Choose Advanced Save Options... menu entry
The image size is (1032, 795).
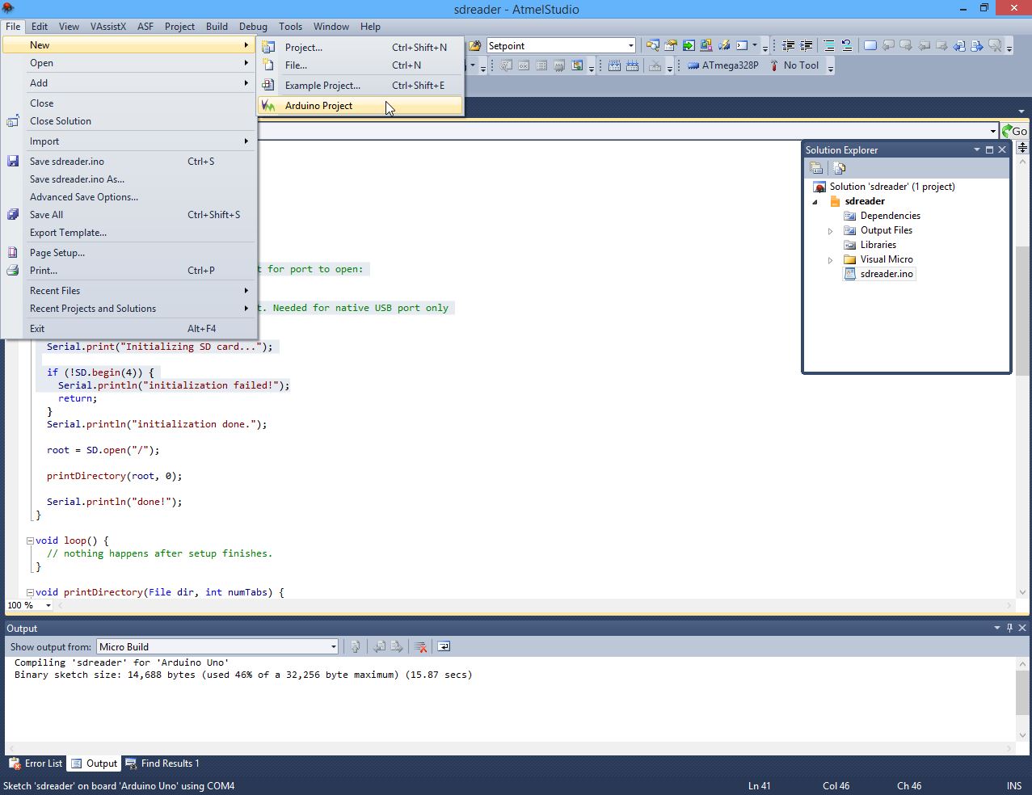coord(84,197)
